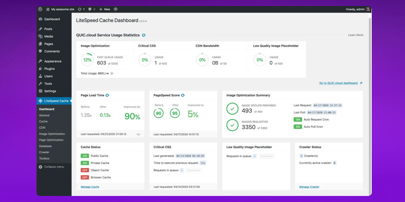405x202 pixels.
Task: Click the Page Load Time refresh icon
Action: (107, 95)
